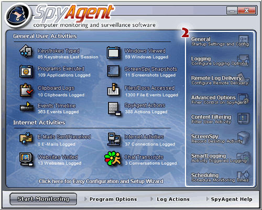Viewport: 262px width, 210px height.
Task: Open General startup settings
Action: (220, 41)
